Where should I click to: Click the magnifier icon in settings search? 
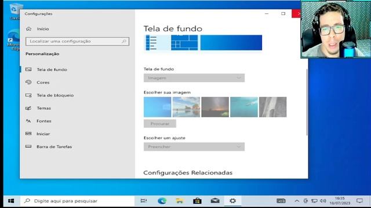124,41
